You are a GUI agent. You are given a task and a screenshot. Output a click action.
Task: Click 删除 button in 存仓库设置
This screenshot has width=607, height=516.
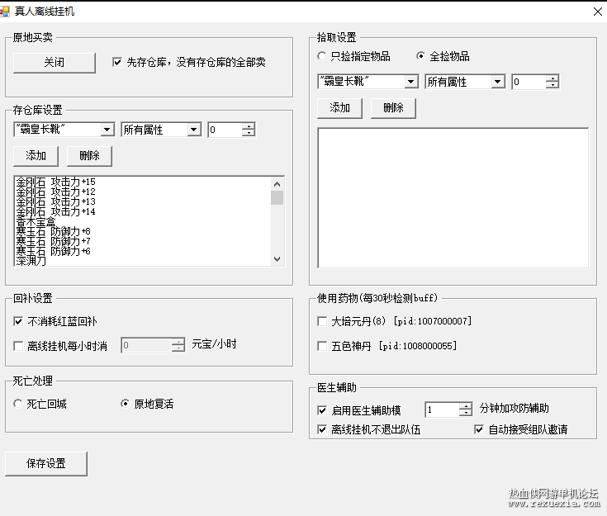[89, 156]
